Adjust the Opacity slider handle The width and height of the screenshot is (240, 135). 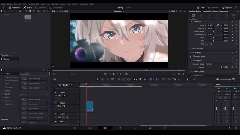coord(222,67)
